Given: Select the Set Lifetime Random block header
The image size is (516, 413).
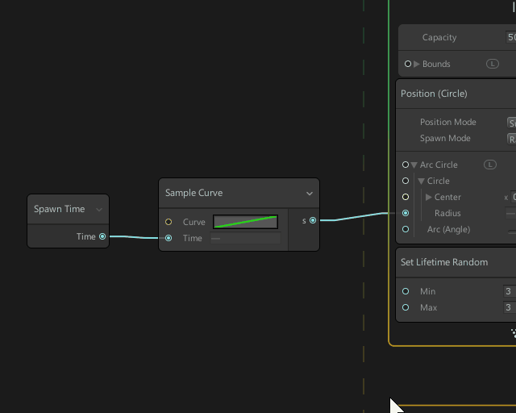Looking at the screenshot, I should coord(456,262).
